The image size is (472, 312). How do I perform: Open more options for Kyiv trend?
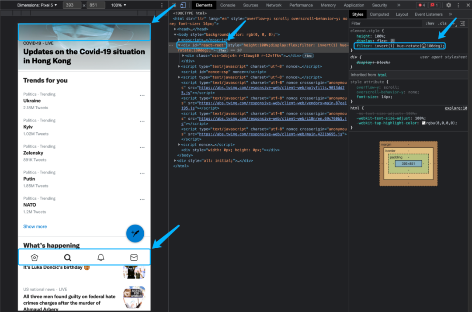[x=142, y=121]
